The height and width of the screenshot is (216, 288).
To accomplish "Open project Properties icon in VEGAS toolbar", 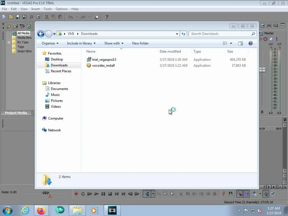I will pos(38,17).
